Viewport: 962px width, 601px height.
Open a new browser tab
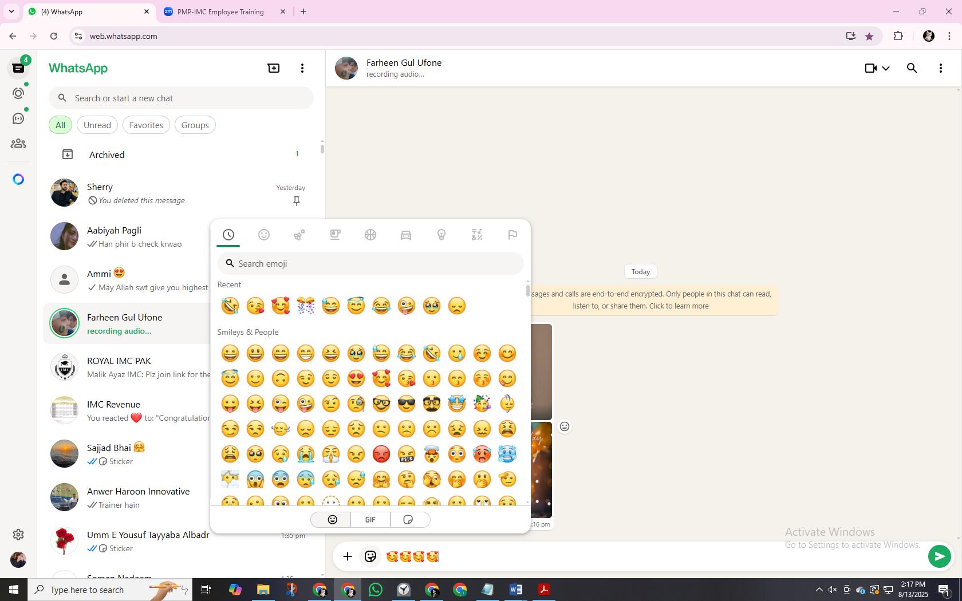click(x=303, y=11)
